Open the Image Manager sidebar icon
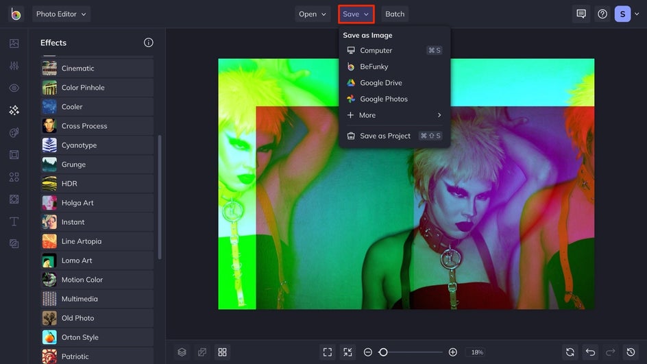 14,43
